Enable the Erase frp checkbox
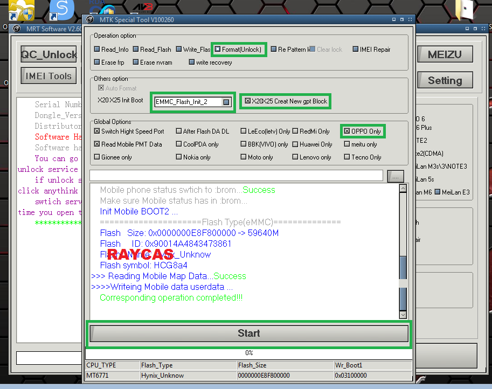492x389 pixels. tap(97, 62)
